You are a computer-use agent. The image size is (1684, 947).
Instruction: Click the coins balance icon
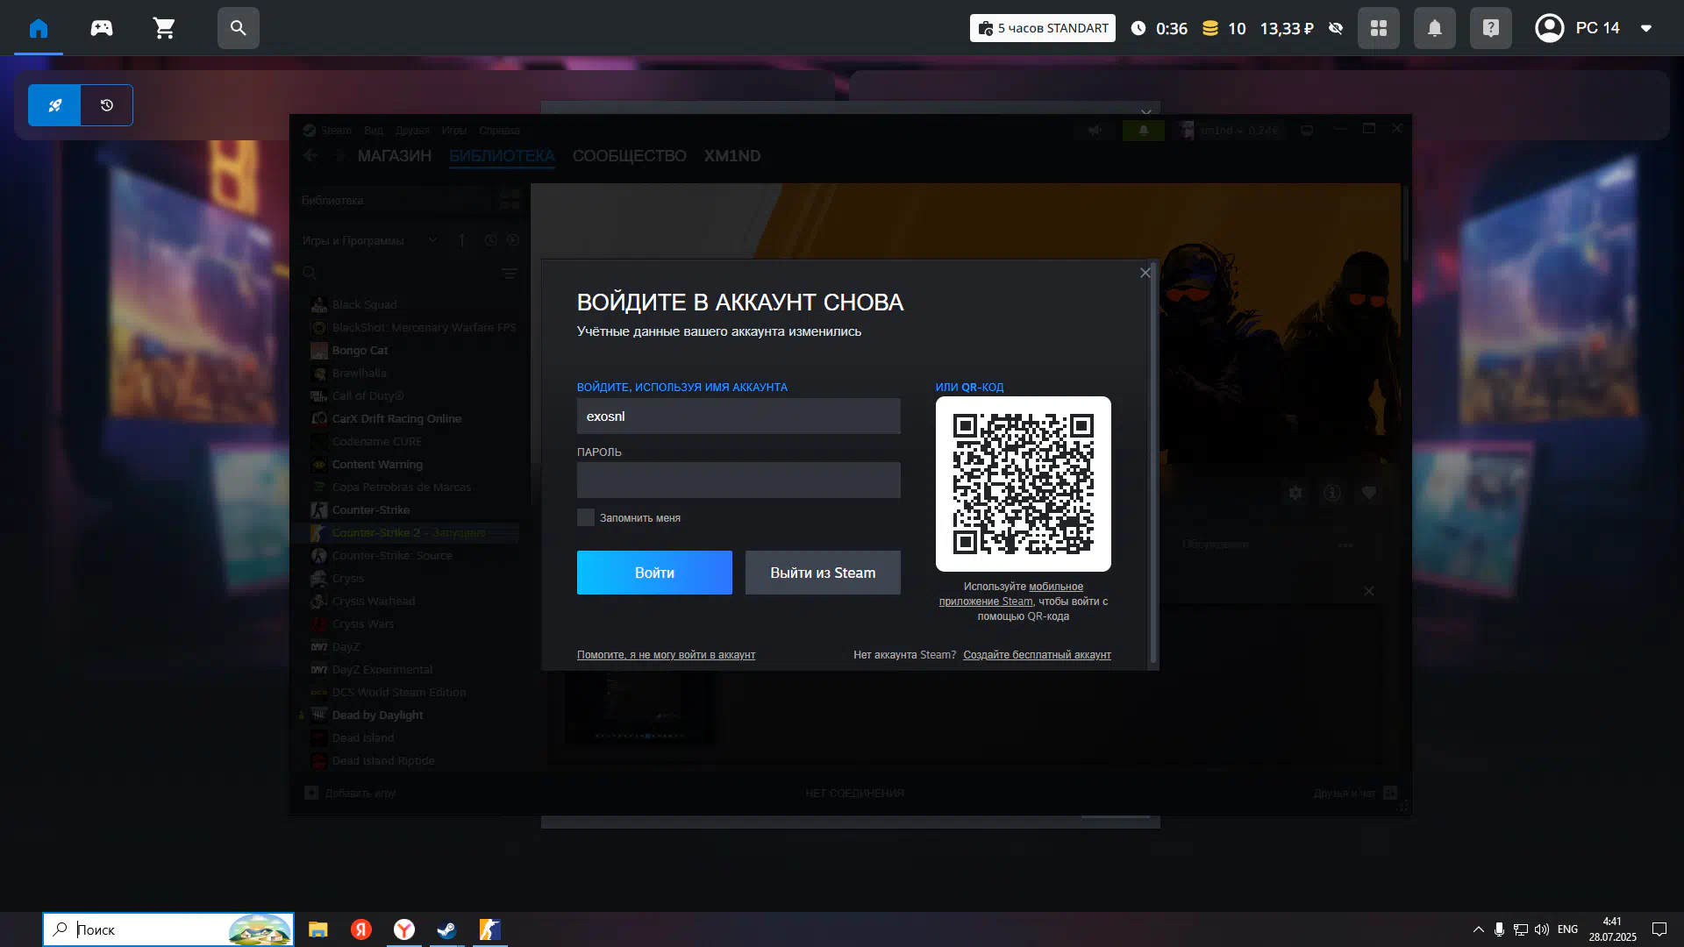tap(1210, 28)
